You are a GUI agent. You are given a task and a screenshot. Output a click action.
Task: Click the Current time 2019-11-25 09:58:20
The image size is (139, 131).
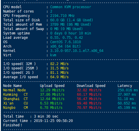point(53,121)
